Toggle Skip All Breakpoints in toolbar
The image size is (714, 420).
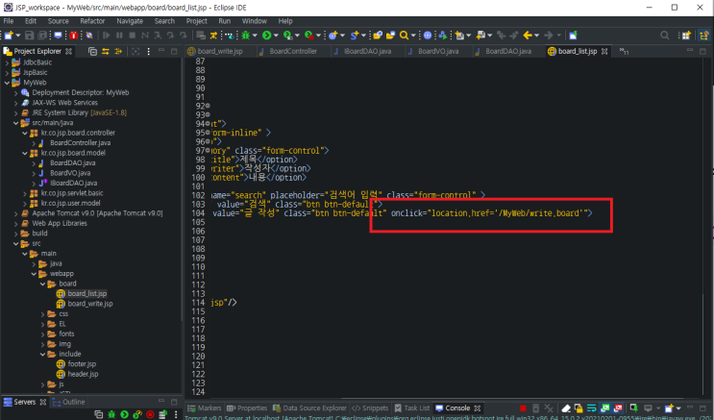pos(89,35)
